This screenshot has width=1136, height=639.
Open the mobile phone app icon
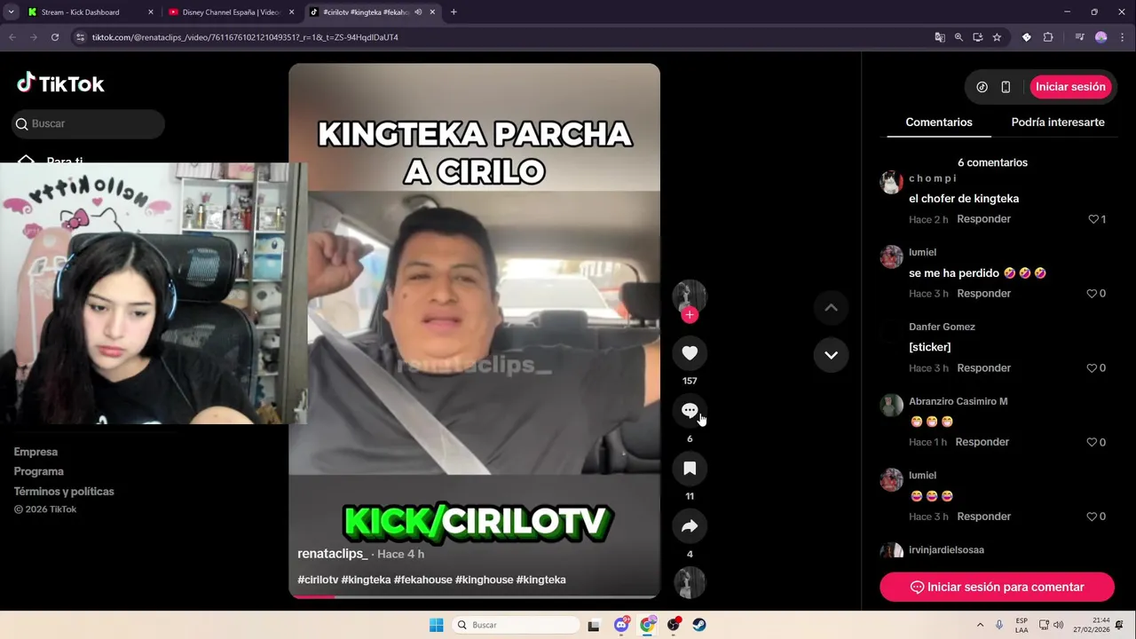coord(1006,87)
